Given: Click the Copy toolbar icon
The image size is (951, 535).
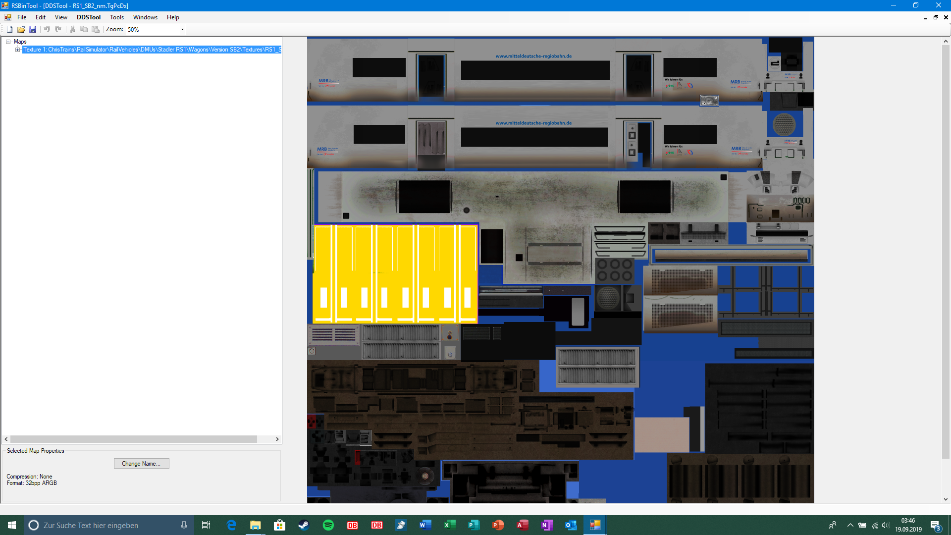Looking at the screenshot, I should [x=84, y=29].
